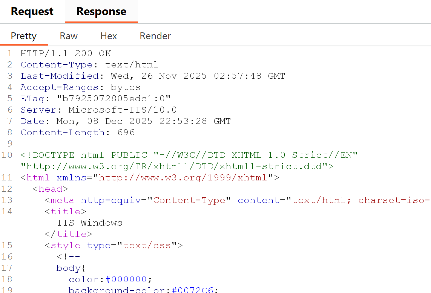Open the Hex view of the response
Screen dimensions: 431x293
point(108,36)
